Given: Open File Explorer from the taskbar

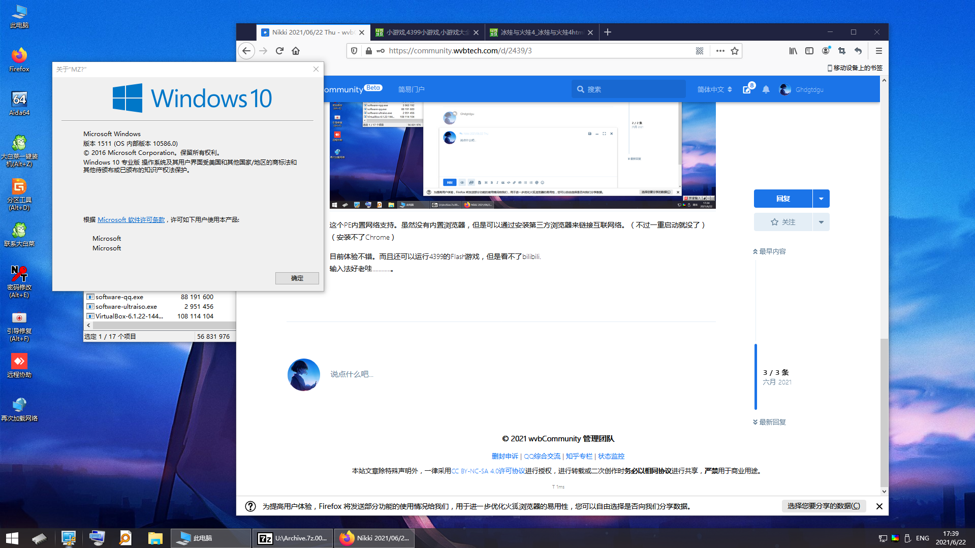Looking at the screenshot, I should click(x=155, y=538).
